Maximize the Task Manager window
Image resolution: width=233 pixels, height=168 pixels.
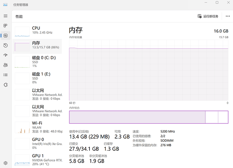[x=217, y=2]
